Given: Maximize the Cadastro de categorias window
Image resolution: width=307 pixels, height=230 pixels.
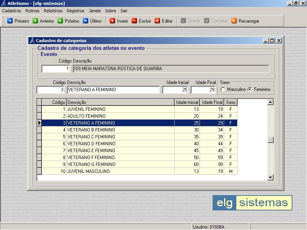Looking at the screenshot, I should [272, 41].
